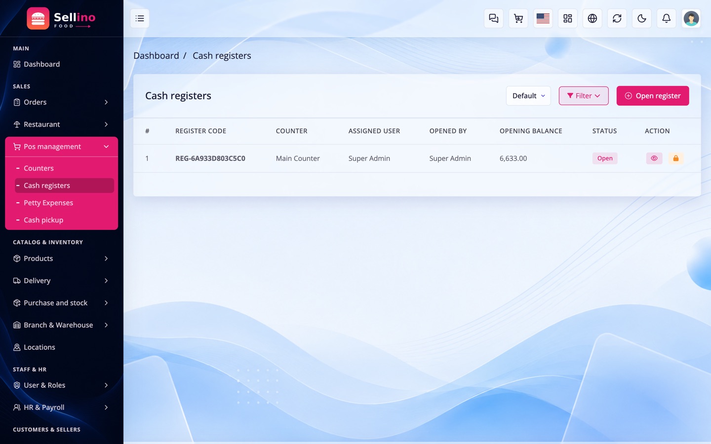Screen dimensions: 711x444
Task: Click the 6,633.00 opening balance value
Action: (x=513, y=158)
